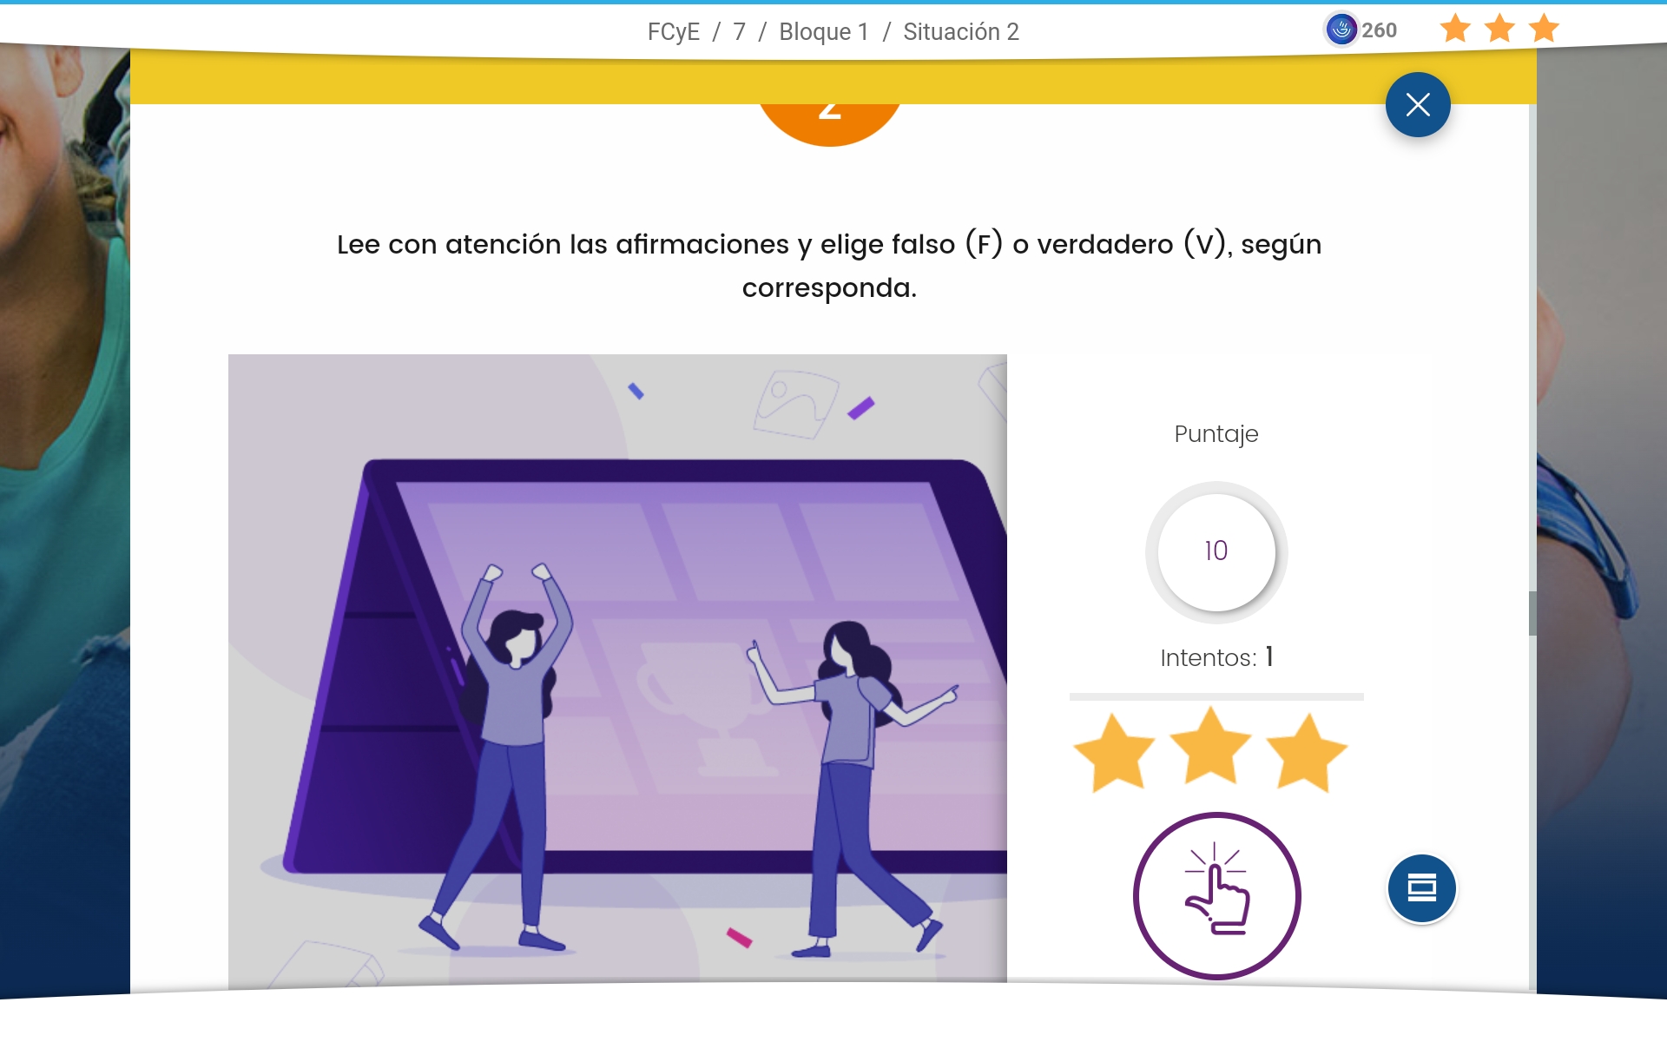Click the third star in the top header
The width and height of the screenshot is (1667, 1042).
pyautogui.click(x=1544, y=29)
